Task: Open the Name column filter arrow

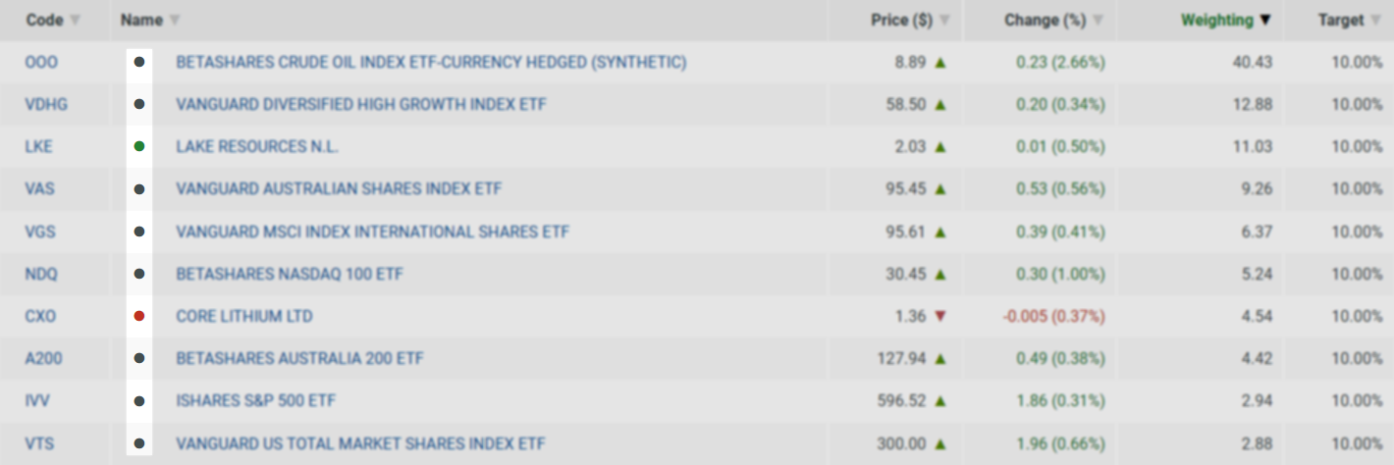Action: 175,21
